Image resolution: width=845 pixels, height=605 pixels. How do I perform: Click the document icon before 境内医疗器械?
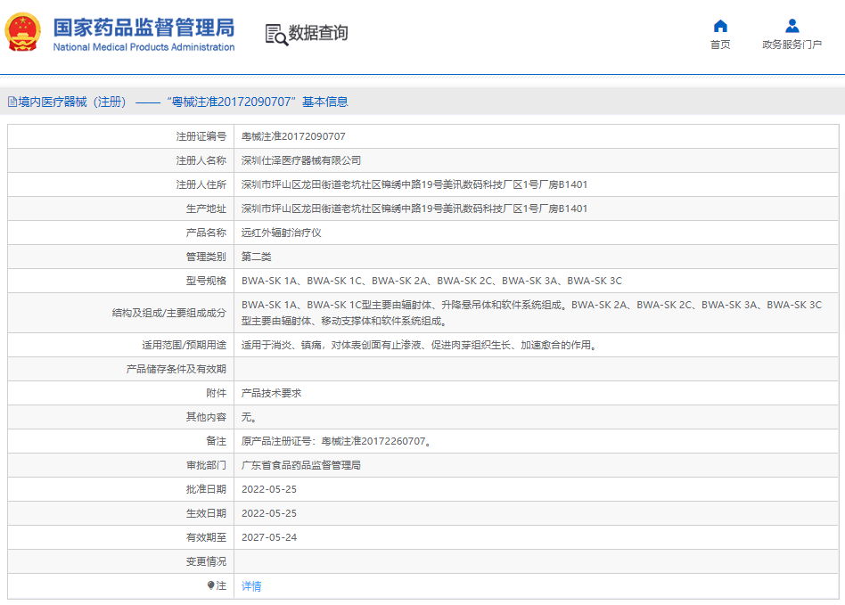[x=12, y=102]
